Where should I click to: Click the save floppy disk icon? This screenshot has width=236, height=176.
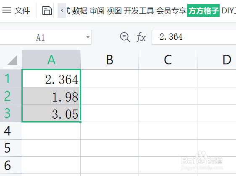pos(47,10)
